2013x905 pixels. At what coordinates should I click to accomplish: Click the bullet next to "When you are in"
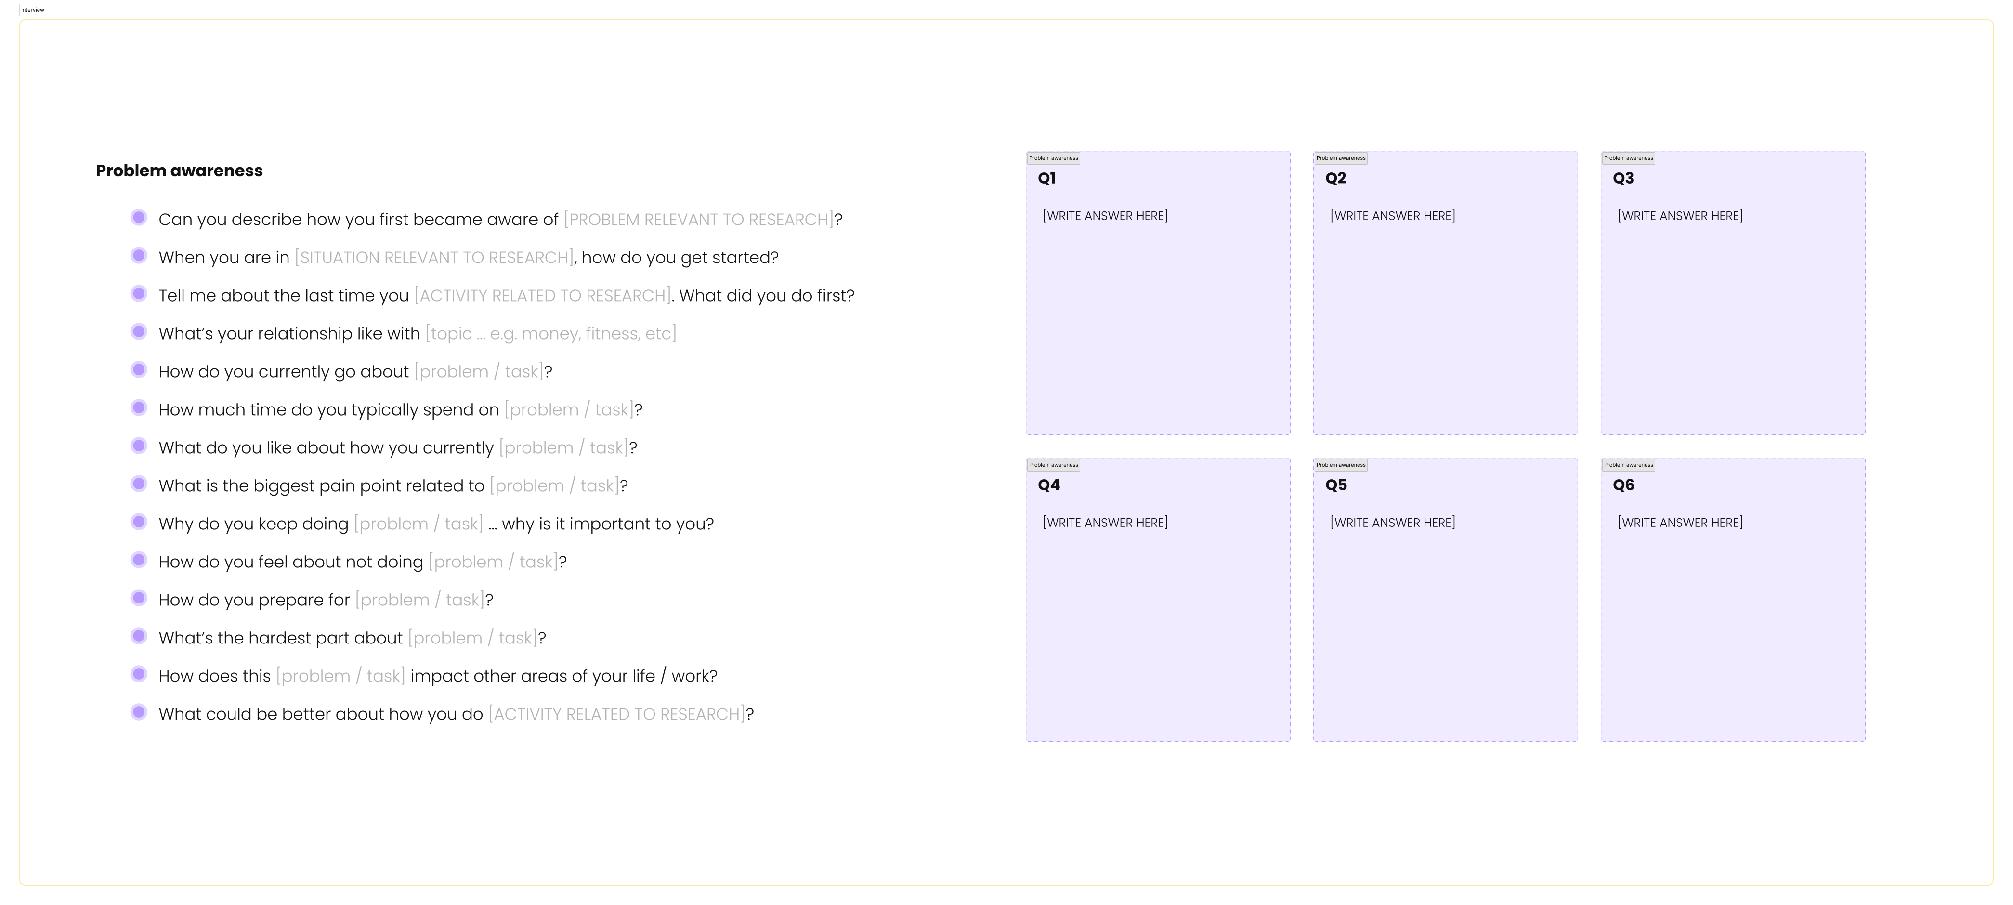tap(139, 256)
